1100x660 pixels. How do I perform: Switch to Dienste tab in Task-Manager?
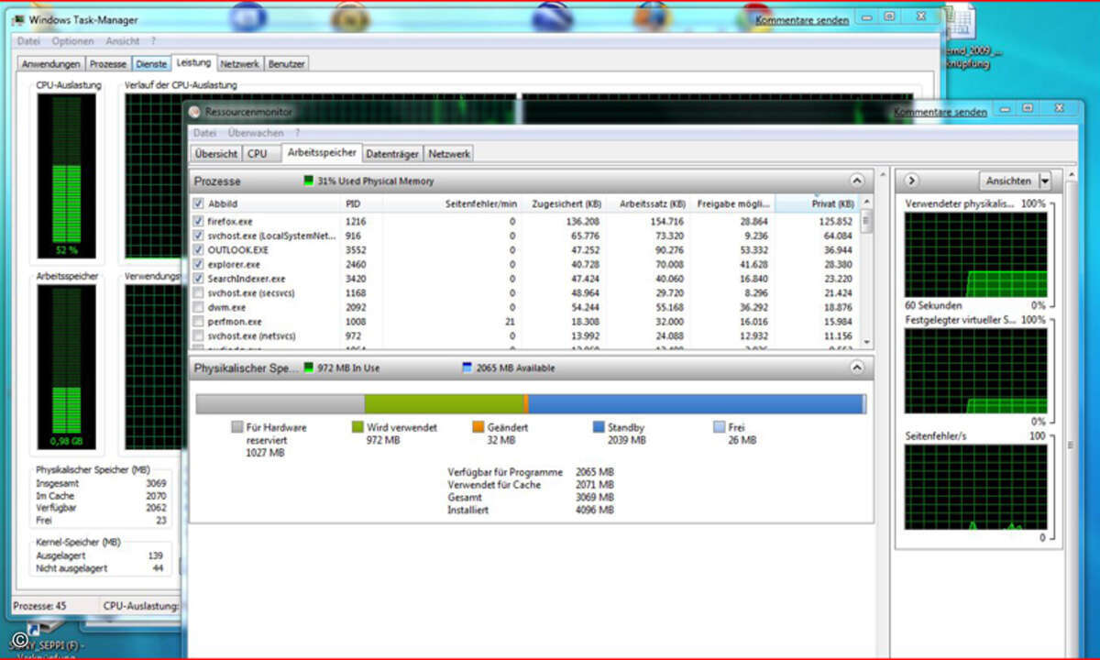(x=151, y=64)
